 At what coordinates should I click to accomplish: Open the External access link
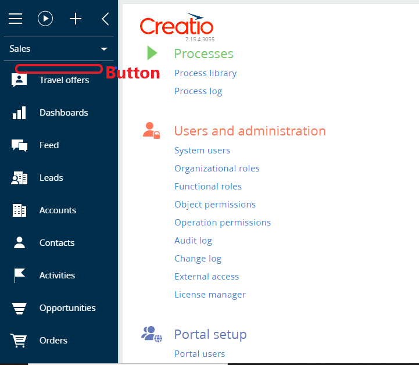pos(206,277)
